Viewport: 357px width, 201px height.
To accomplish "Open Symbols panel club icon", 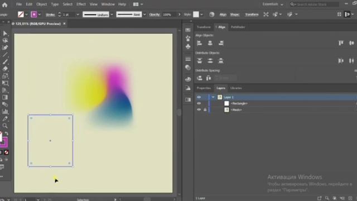I will (x=188, y=47).
